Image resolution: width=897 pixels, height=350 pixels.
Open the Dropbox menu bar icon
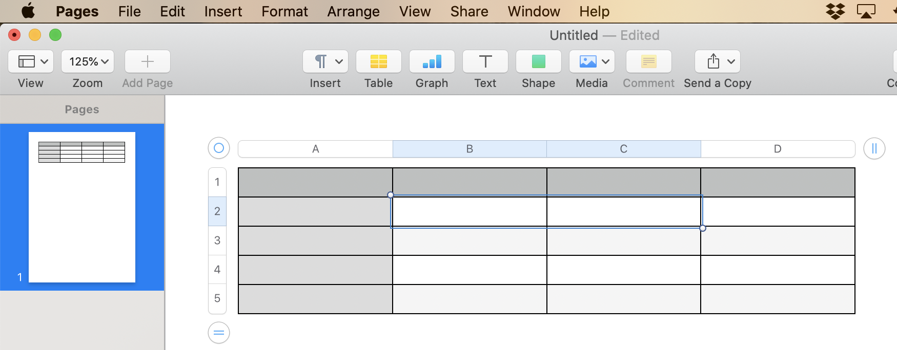click(x=835, y=11)
